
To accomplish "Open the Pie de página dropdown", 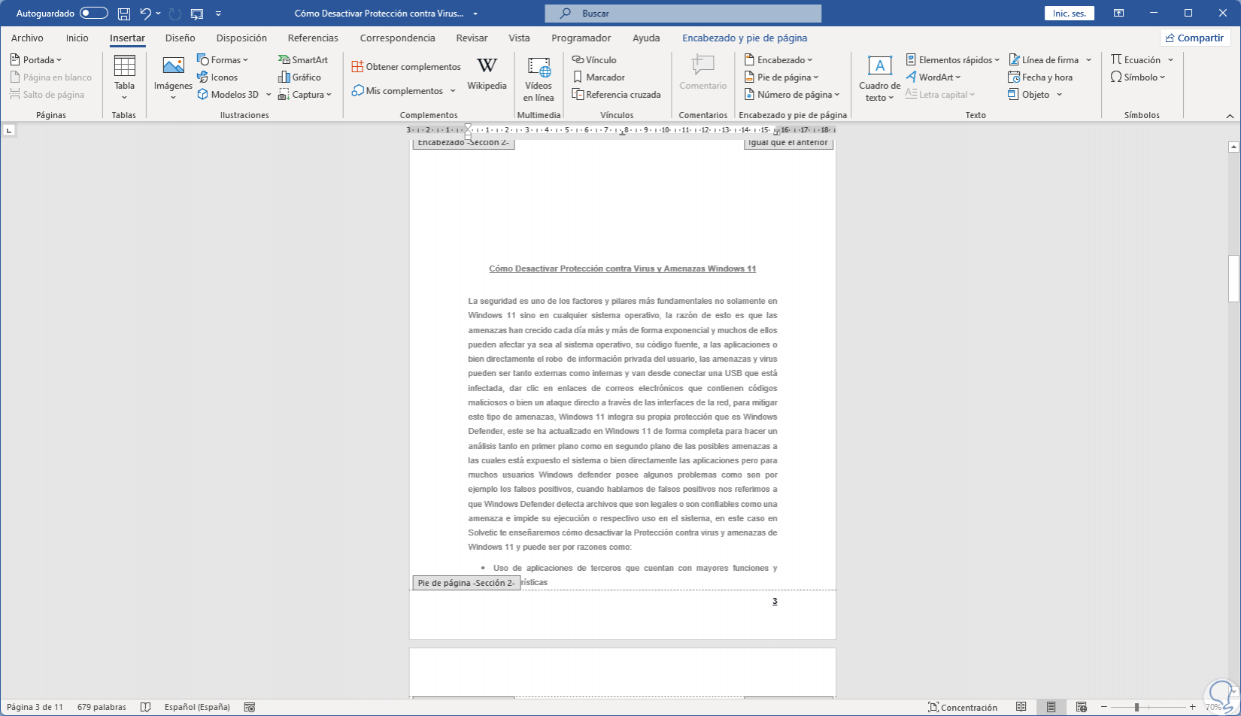I will pos(781,77).
